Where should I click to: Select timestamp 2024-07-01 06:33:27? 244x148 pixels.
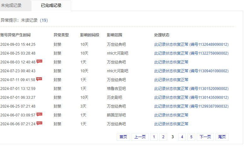tap(18, 98)
